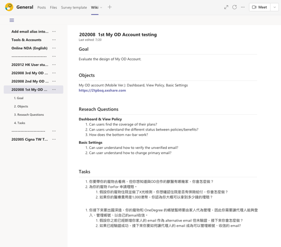This screenshot has height=247, width=281.
Task: Select the first dashed separator page
Action: pyautogui.click(x=29, y=56)
